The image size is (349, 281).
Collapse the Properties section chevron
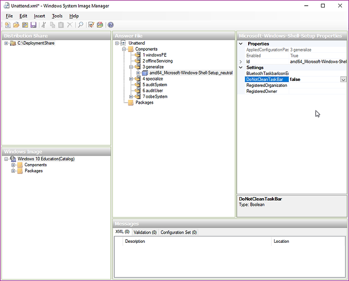(x=241, y=44)
